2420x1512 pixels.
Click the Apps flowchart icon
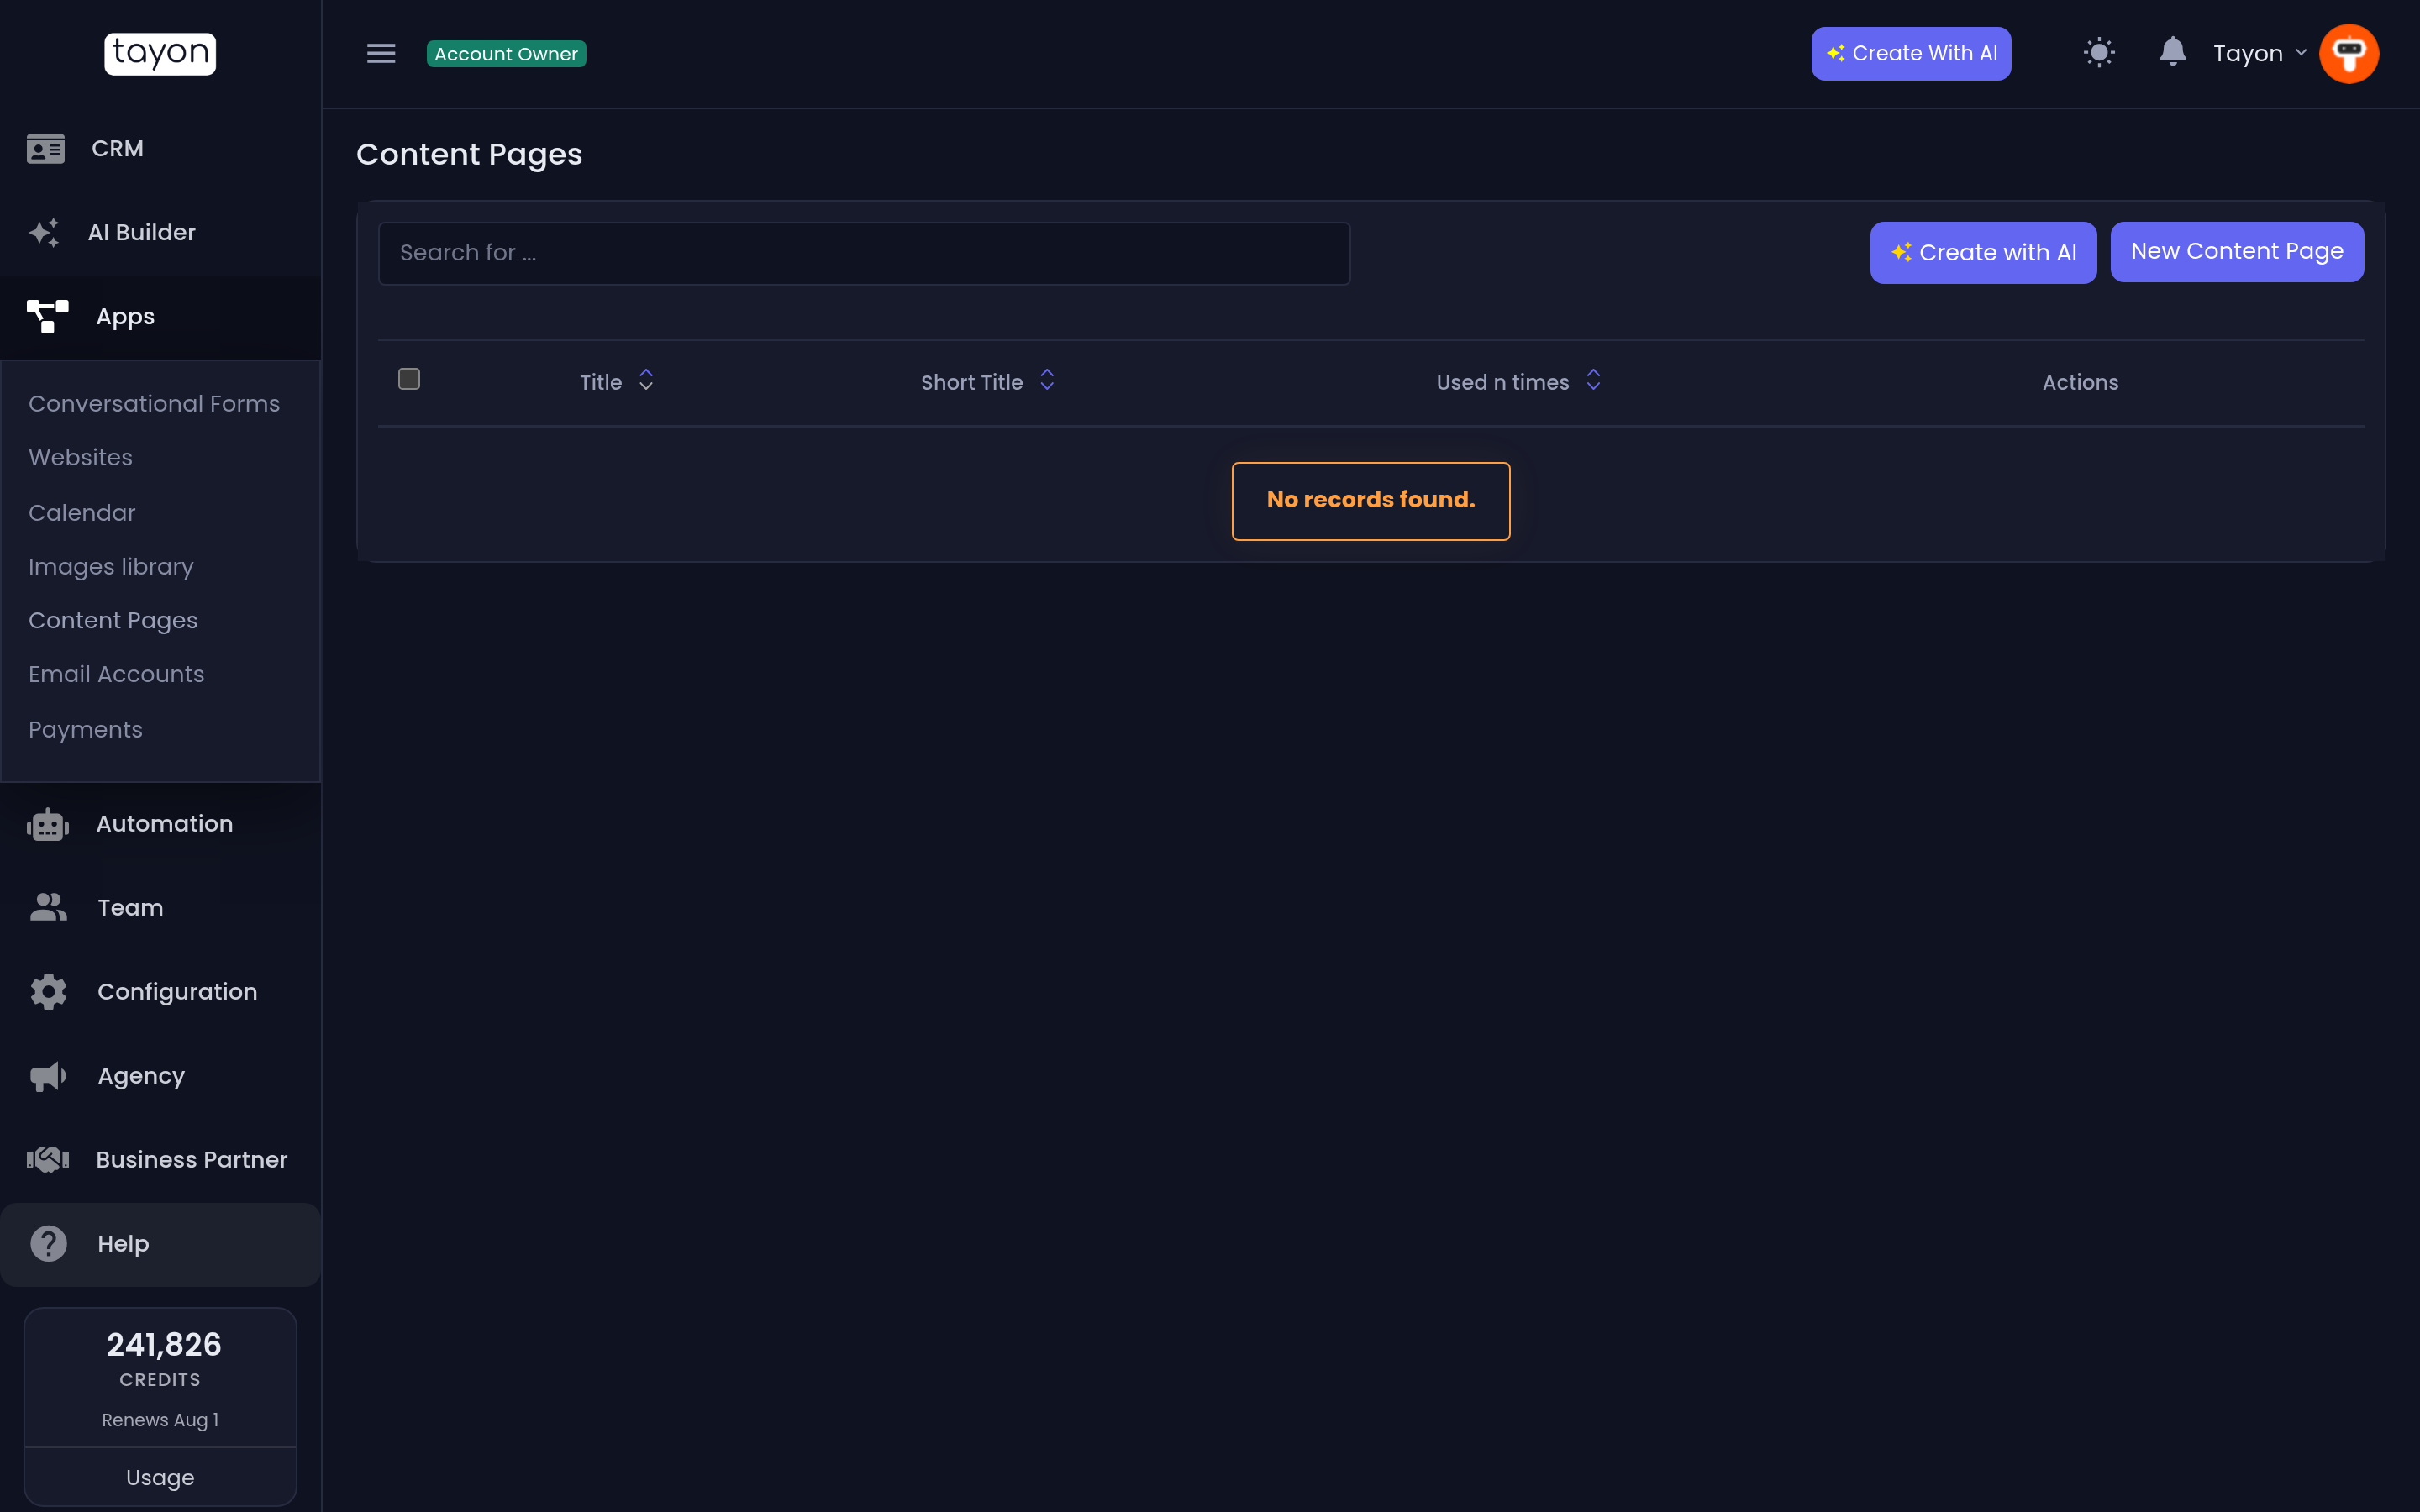(47, 317)
